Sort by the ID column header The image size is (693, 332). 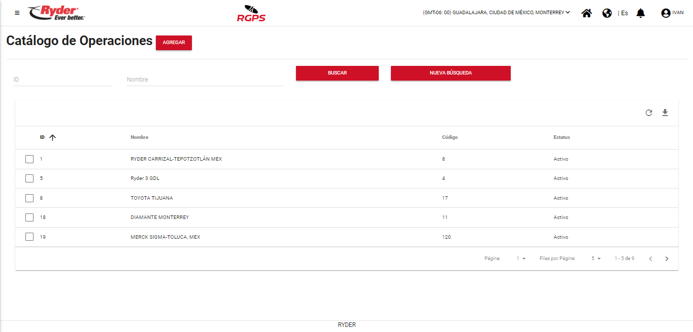click(x=43, y=137)
